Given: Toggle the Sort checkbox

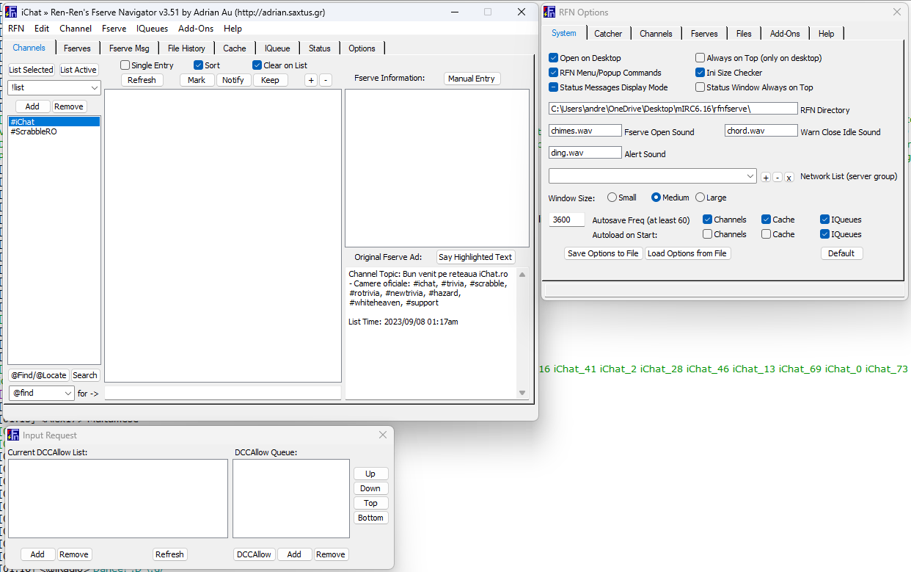Looking at the screenshot, I should 199,65.
